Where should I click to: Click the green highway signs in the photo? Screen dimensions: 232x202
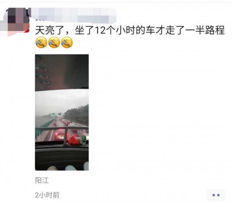tap(57, 114)
